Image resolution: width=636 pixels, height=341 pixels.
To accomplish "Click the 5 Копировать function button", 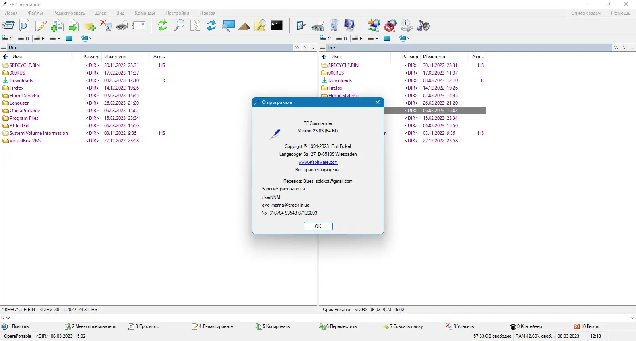I will 273,326.
